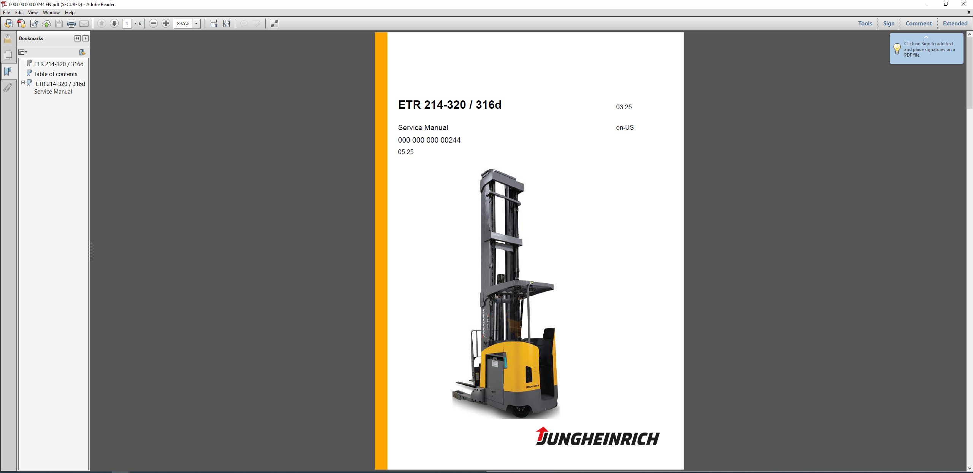
Task: Select the Bookmarks panel icon
Action: [x=8, y=71]
